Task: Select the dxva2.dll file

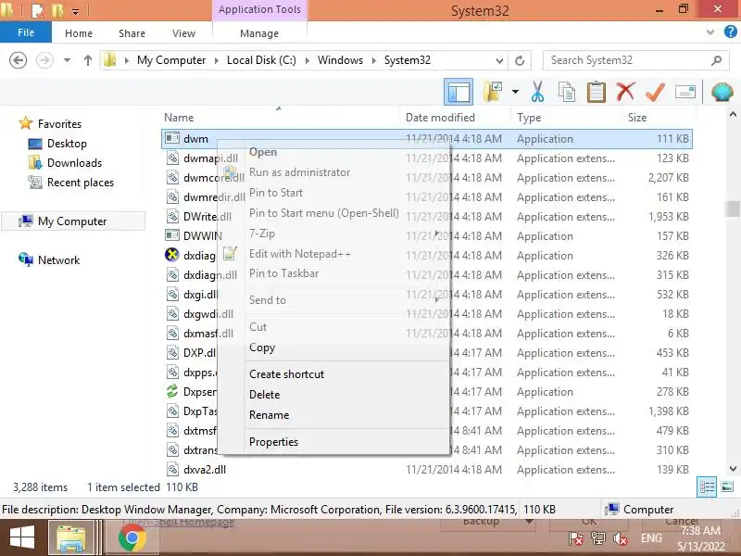Action: pyautogui.click(x=204, y=470)
